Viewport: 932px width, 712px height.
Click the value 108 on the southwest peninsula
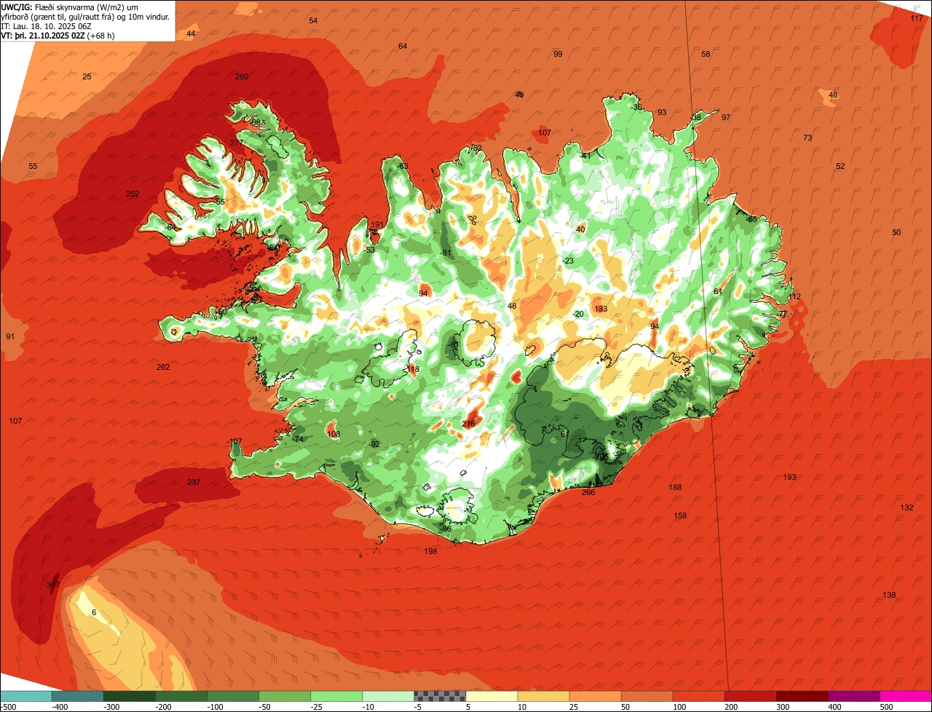click(x=333, y=434)
